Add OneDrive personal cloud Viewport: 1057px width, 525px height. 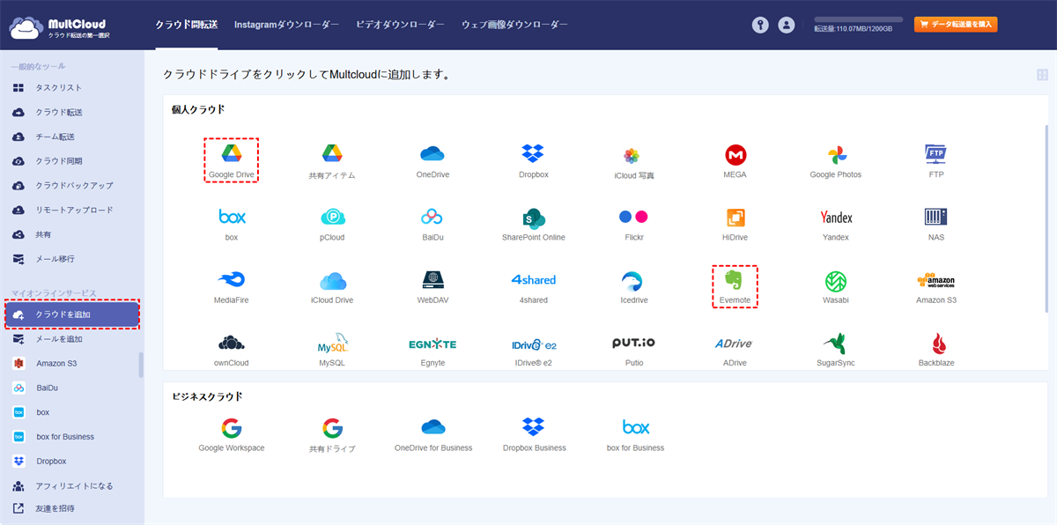pyautogui.click(x=432, y=161)
